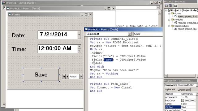Click Project1 - Form1 (Form) window icon

tap(8, 8)
